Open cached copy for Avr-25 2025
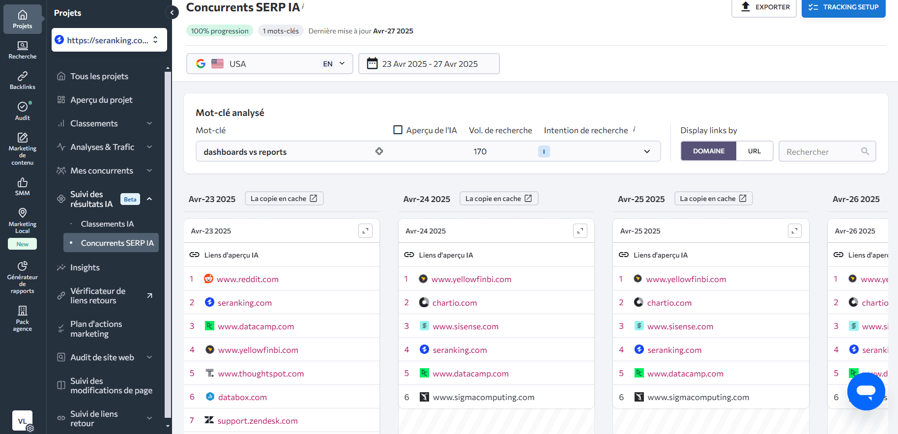This screenshot has height=434, width=898. [713, 199]
